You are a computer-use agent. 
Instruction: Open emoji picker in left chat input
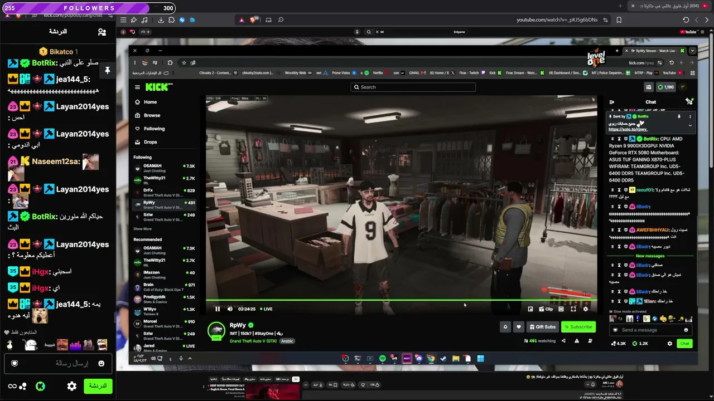tap(101, 364)
